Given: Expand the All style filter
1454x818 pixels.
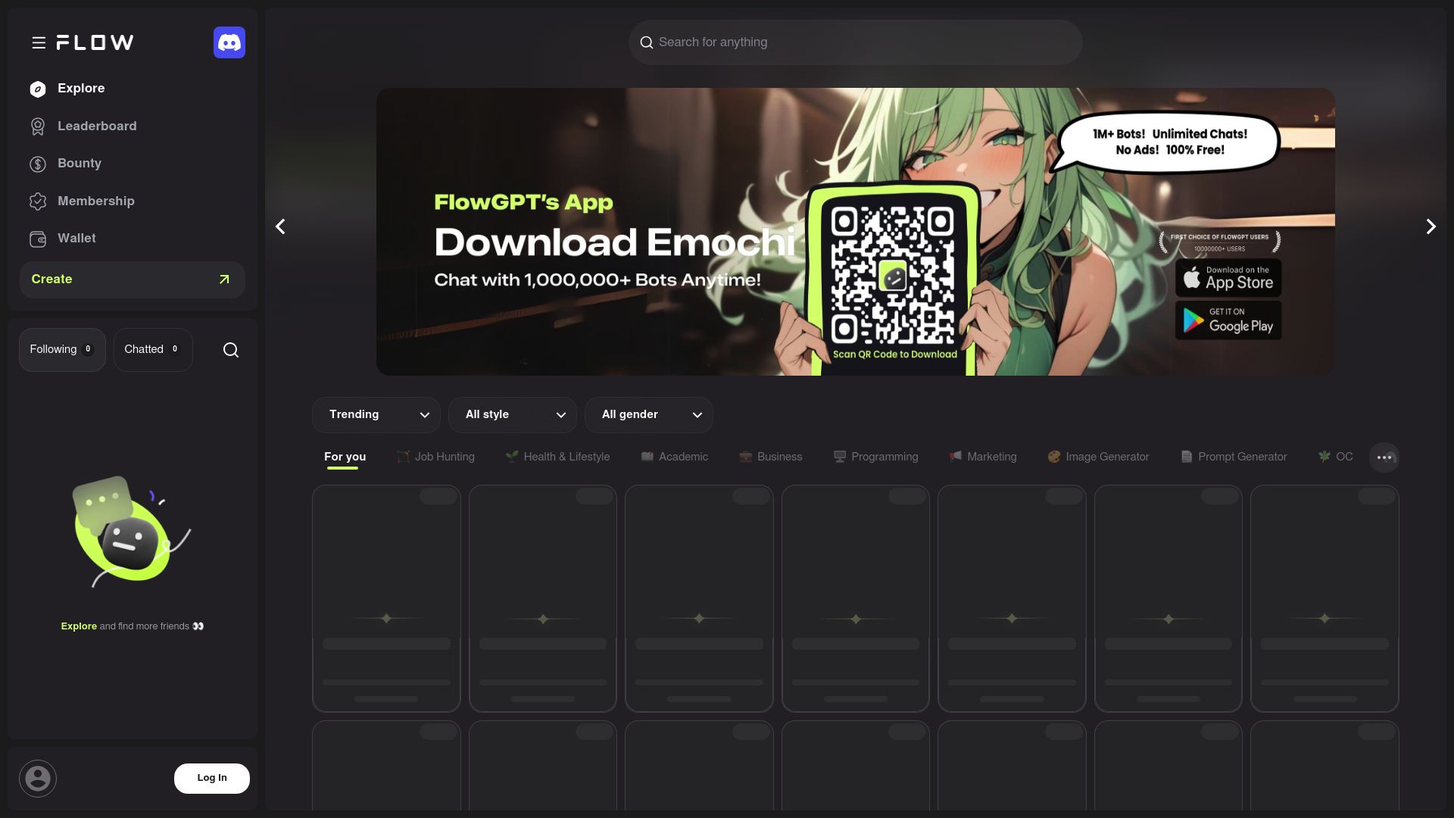Looking at the screenshot, I should click(x=513, y=414).
